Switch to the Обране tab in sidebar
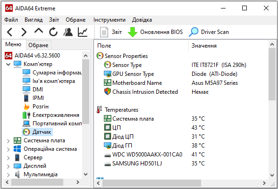The image size is (278, 189). (x=38, y=45)
